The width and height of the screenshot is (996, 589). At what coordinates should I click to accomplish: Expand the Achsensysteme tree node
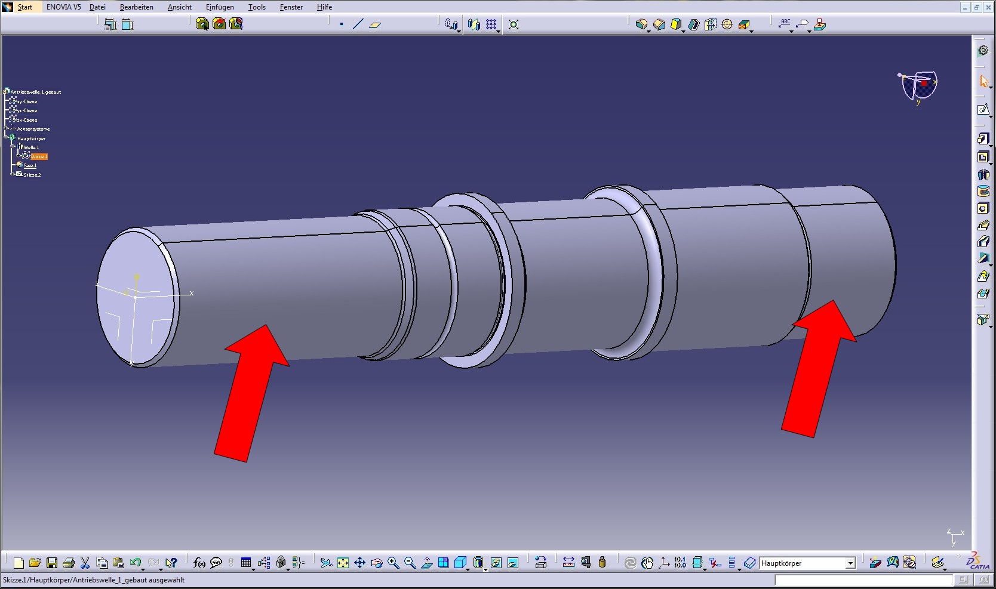click(6, 129)
